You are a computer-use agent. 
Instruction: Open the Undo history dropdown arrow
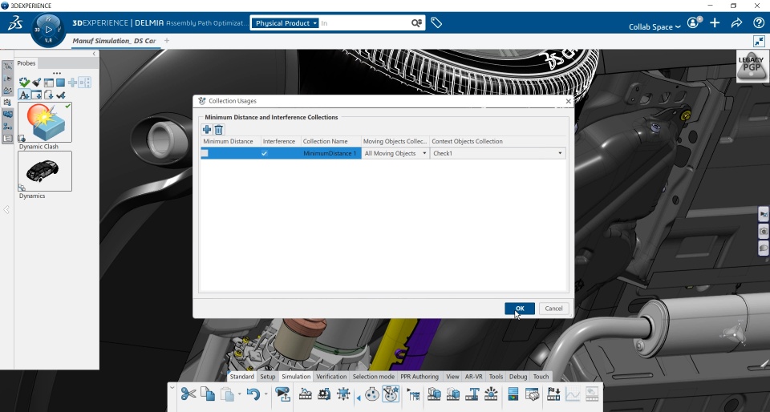(265, 394)
